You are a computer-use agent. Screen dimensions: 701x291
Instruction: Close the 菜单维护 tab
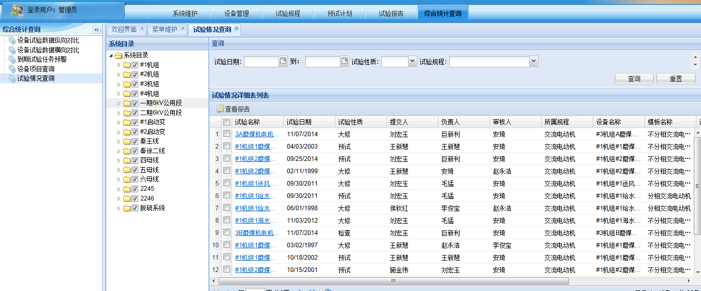pos(182,29)
